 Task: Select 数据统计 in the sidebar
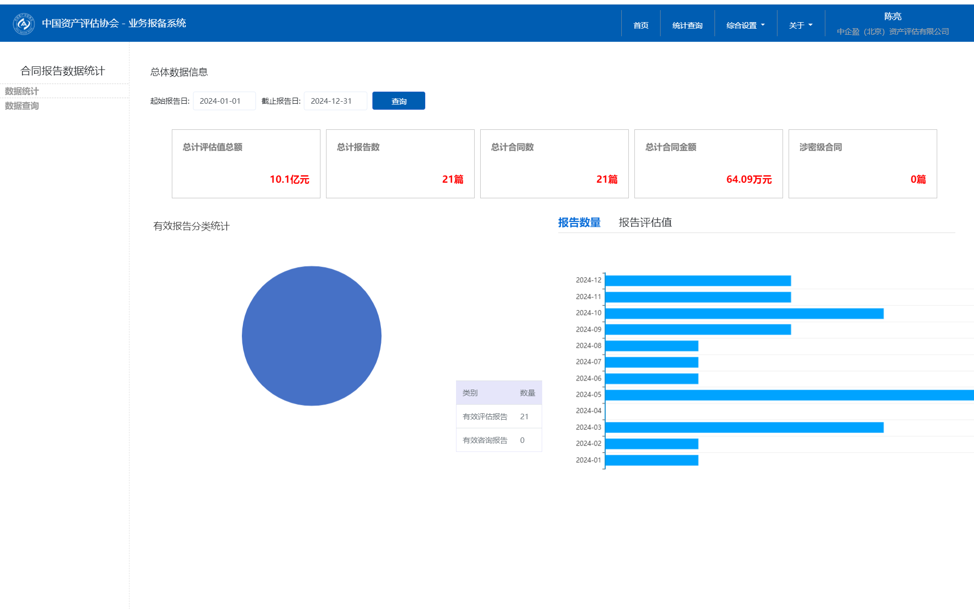point(22,91)
